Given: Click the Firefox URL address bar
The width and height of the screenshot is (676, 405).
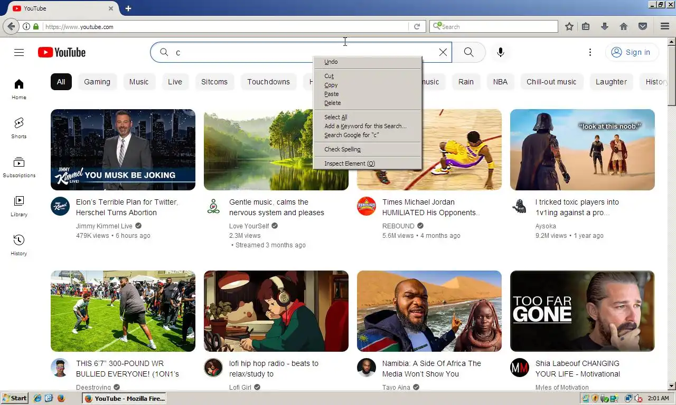Looking at the screenshot, I should 225,26.
